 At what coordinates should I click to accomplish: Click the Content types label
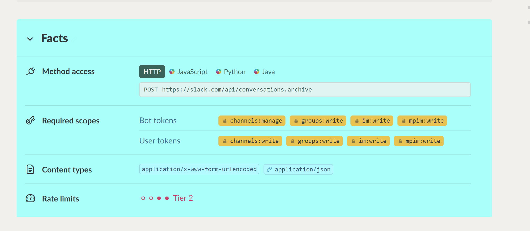pos(67,170)
